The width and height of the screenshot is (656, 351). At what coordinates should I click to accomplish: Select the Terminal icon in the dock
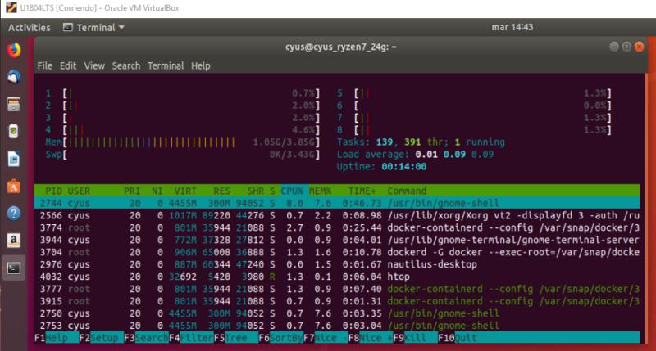[14, 268]
